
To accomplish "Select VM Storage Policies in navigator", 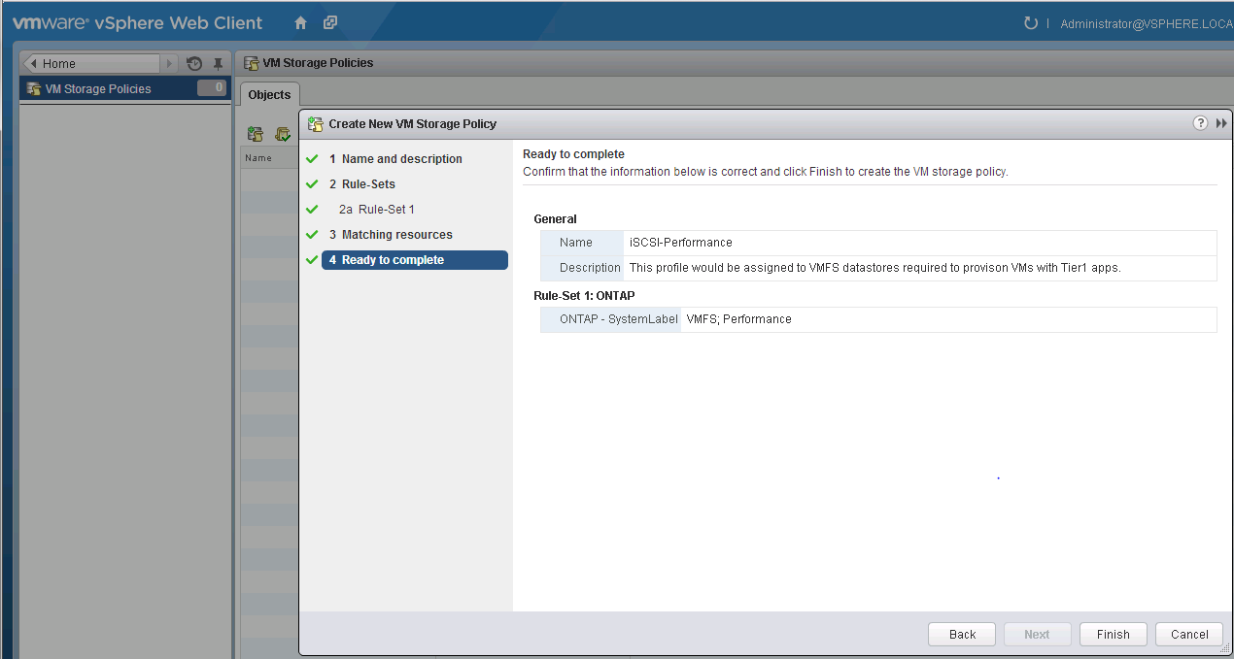I will [125, 88].
